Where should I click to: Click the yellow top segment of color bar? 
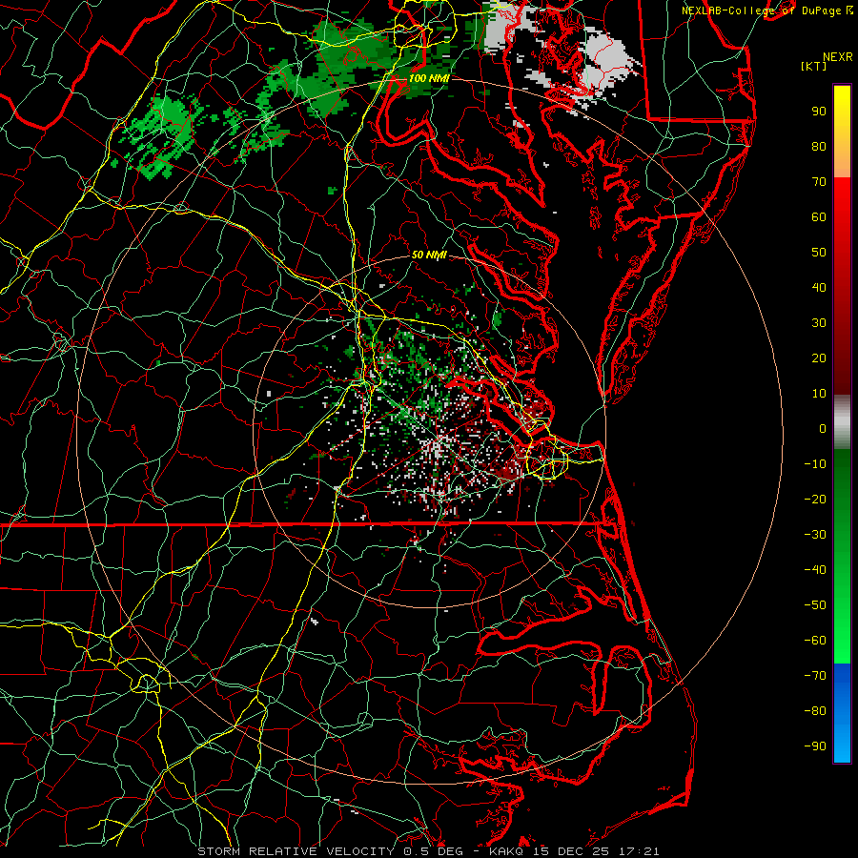pyautogui.click(x=842, y=132)
